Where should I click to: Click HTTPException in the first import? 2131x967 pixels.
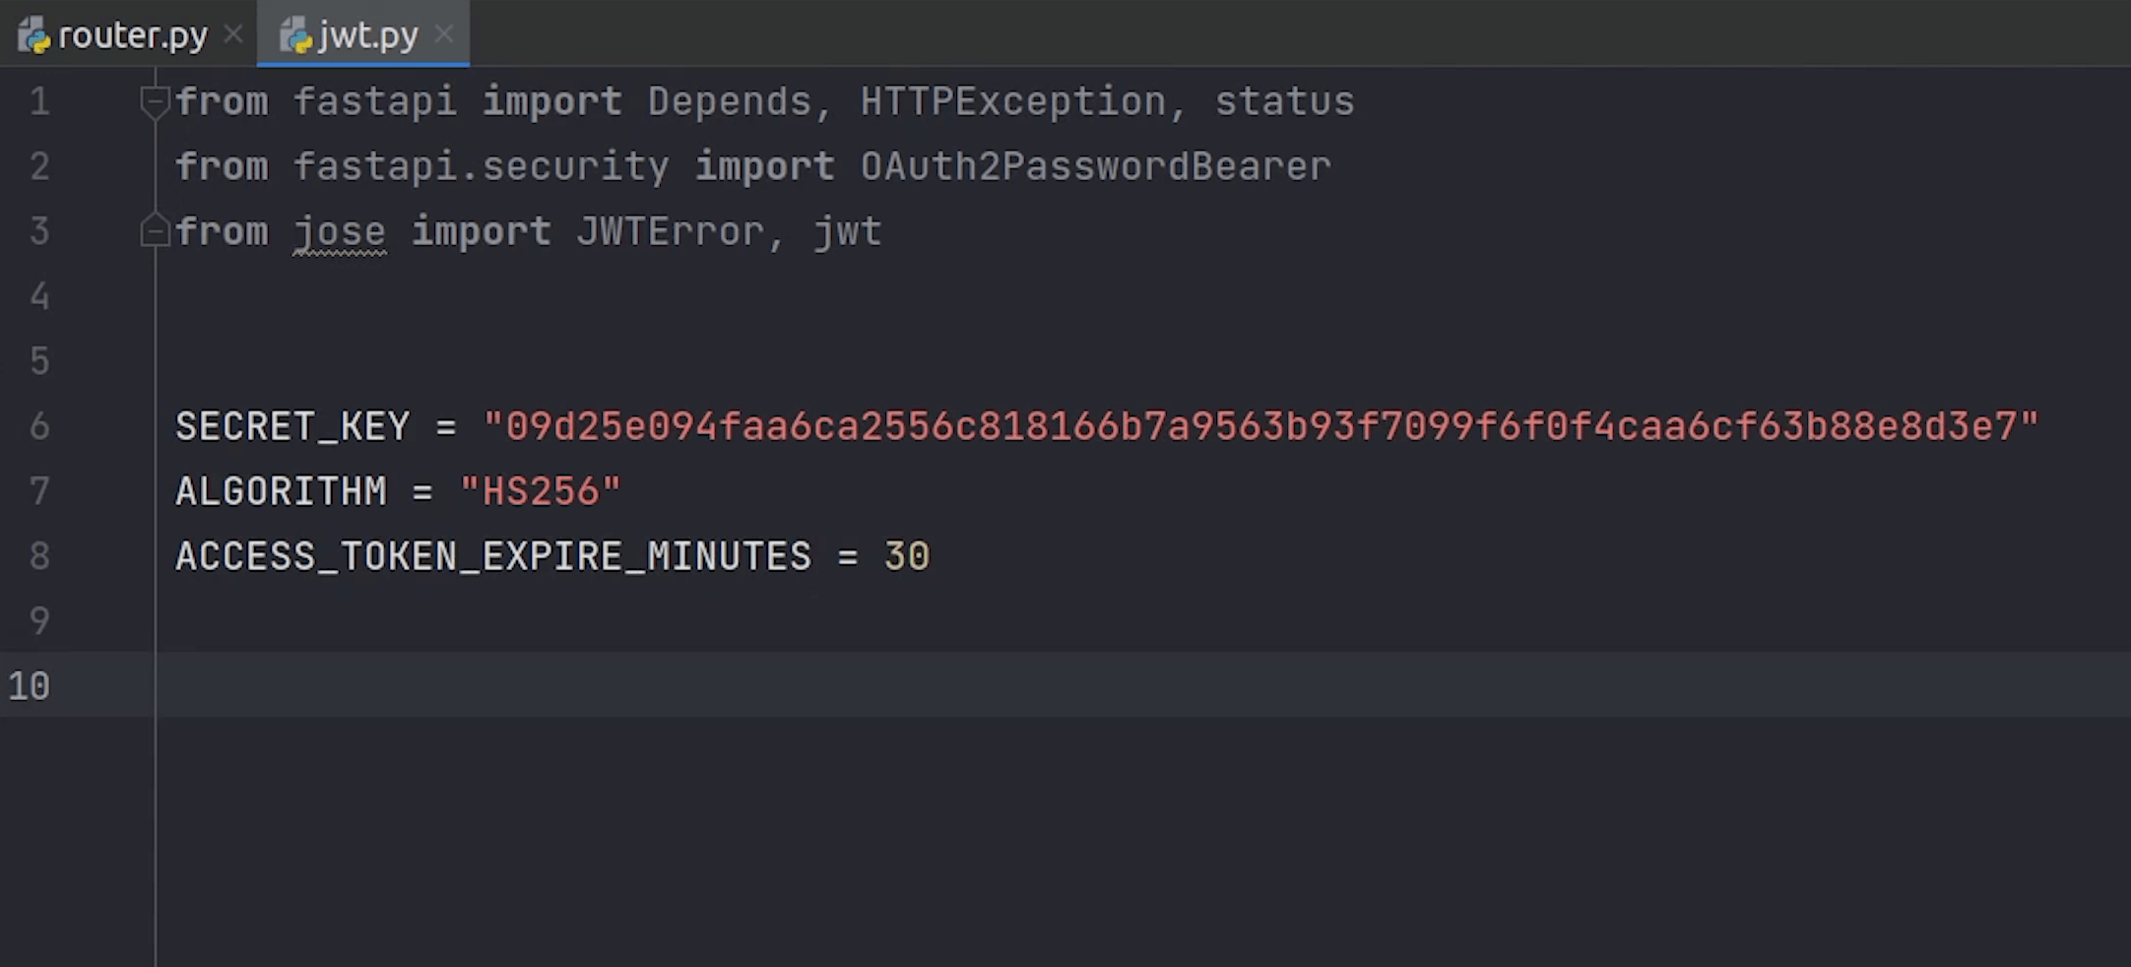[x=1013, y=101]
